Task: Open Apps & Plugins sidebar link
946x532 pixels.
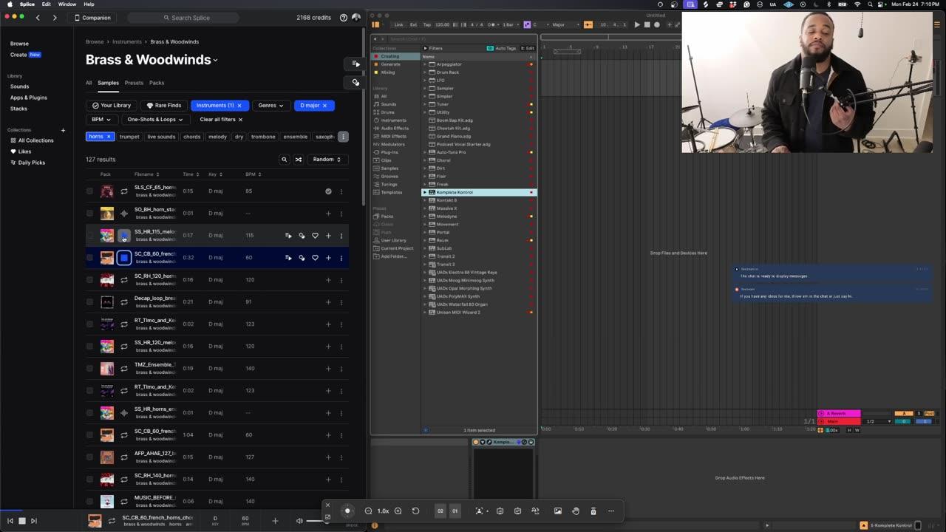Action: [x=28, y=98]
